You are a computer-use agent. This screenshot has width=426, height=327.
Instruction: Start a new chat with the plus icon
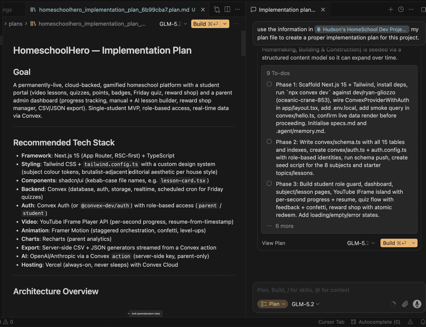coord(390,10)
